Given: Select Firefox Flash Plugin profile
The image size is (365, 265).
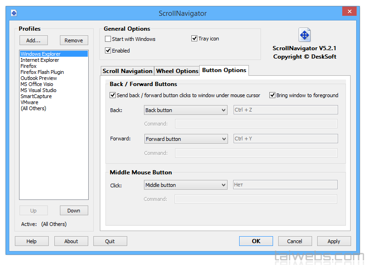Looking at the screenshot, I should (x=42, y=72).
